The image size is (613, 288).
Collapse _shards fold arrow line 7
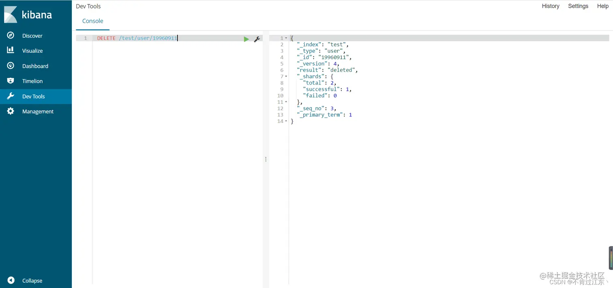[286, 76]
